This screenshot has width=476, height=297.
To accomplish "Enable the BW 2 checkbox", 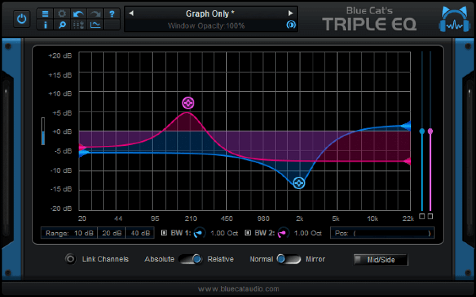I will [x=248, y=233].
